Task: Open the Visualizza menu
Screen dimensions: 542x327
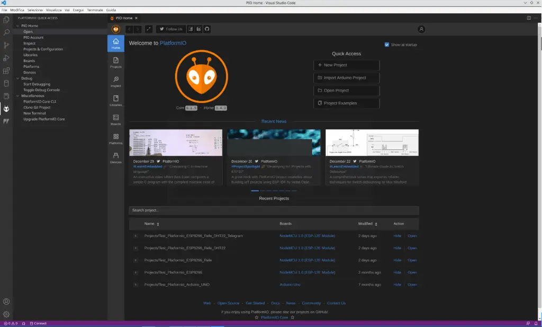Action: tap(53, 10)
